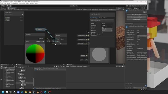Click the shader asset icon in Inspector header
Screen dimensions: 168x94
click(x=127, y=11)
